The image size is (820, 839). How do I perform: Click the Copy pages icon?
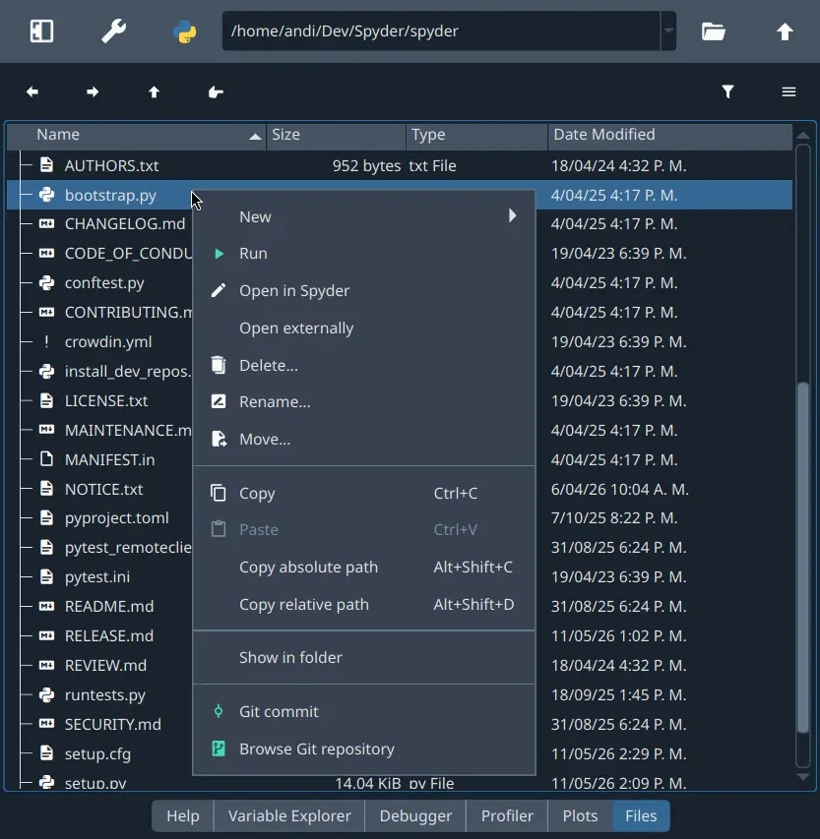[x=219, y=493]
